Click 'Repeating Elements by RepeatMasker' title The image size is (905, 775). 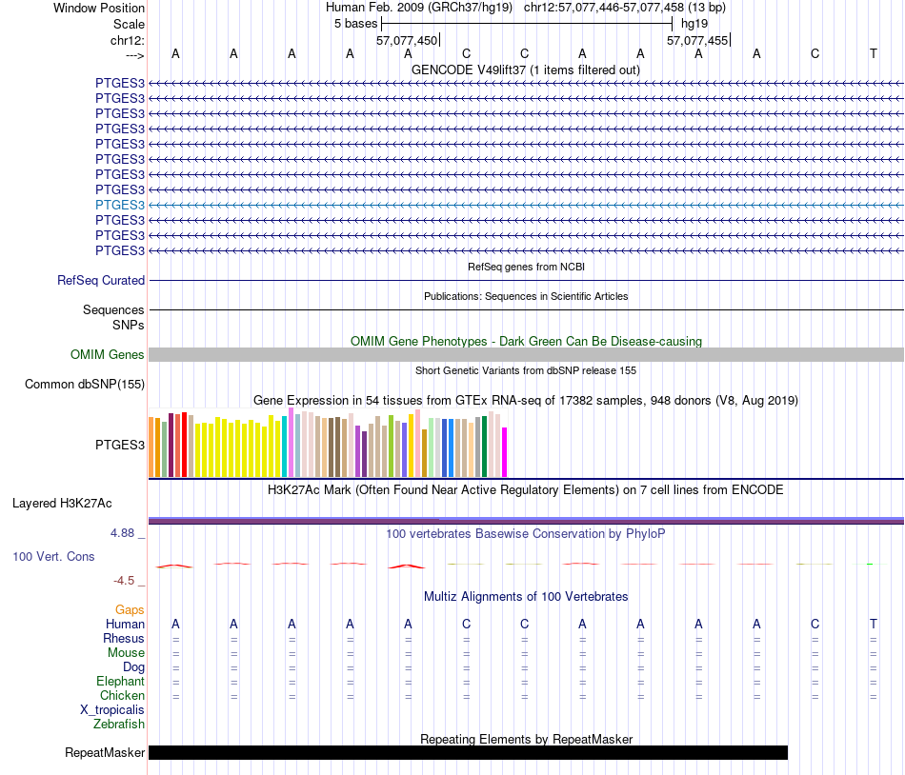point(526,739)
